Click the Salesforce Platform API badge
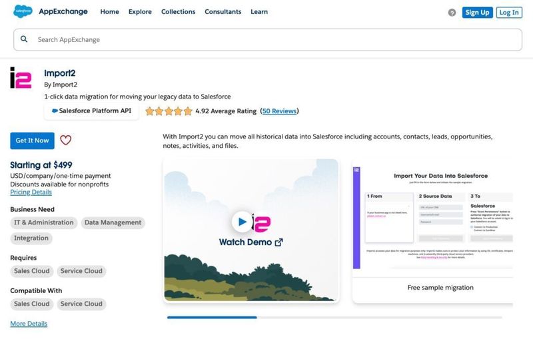Image resolution: width=533 pixels, height=339 pixels. (91, 111)
